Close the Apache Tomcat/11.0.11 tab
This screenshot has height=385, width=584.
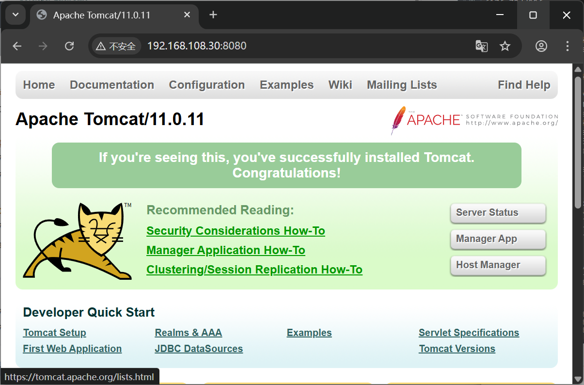click(x=187, y=15)
